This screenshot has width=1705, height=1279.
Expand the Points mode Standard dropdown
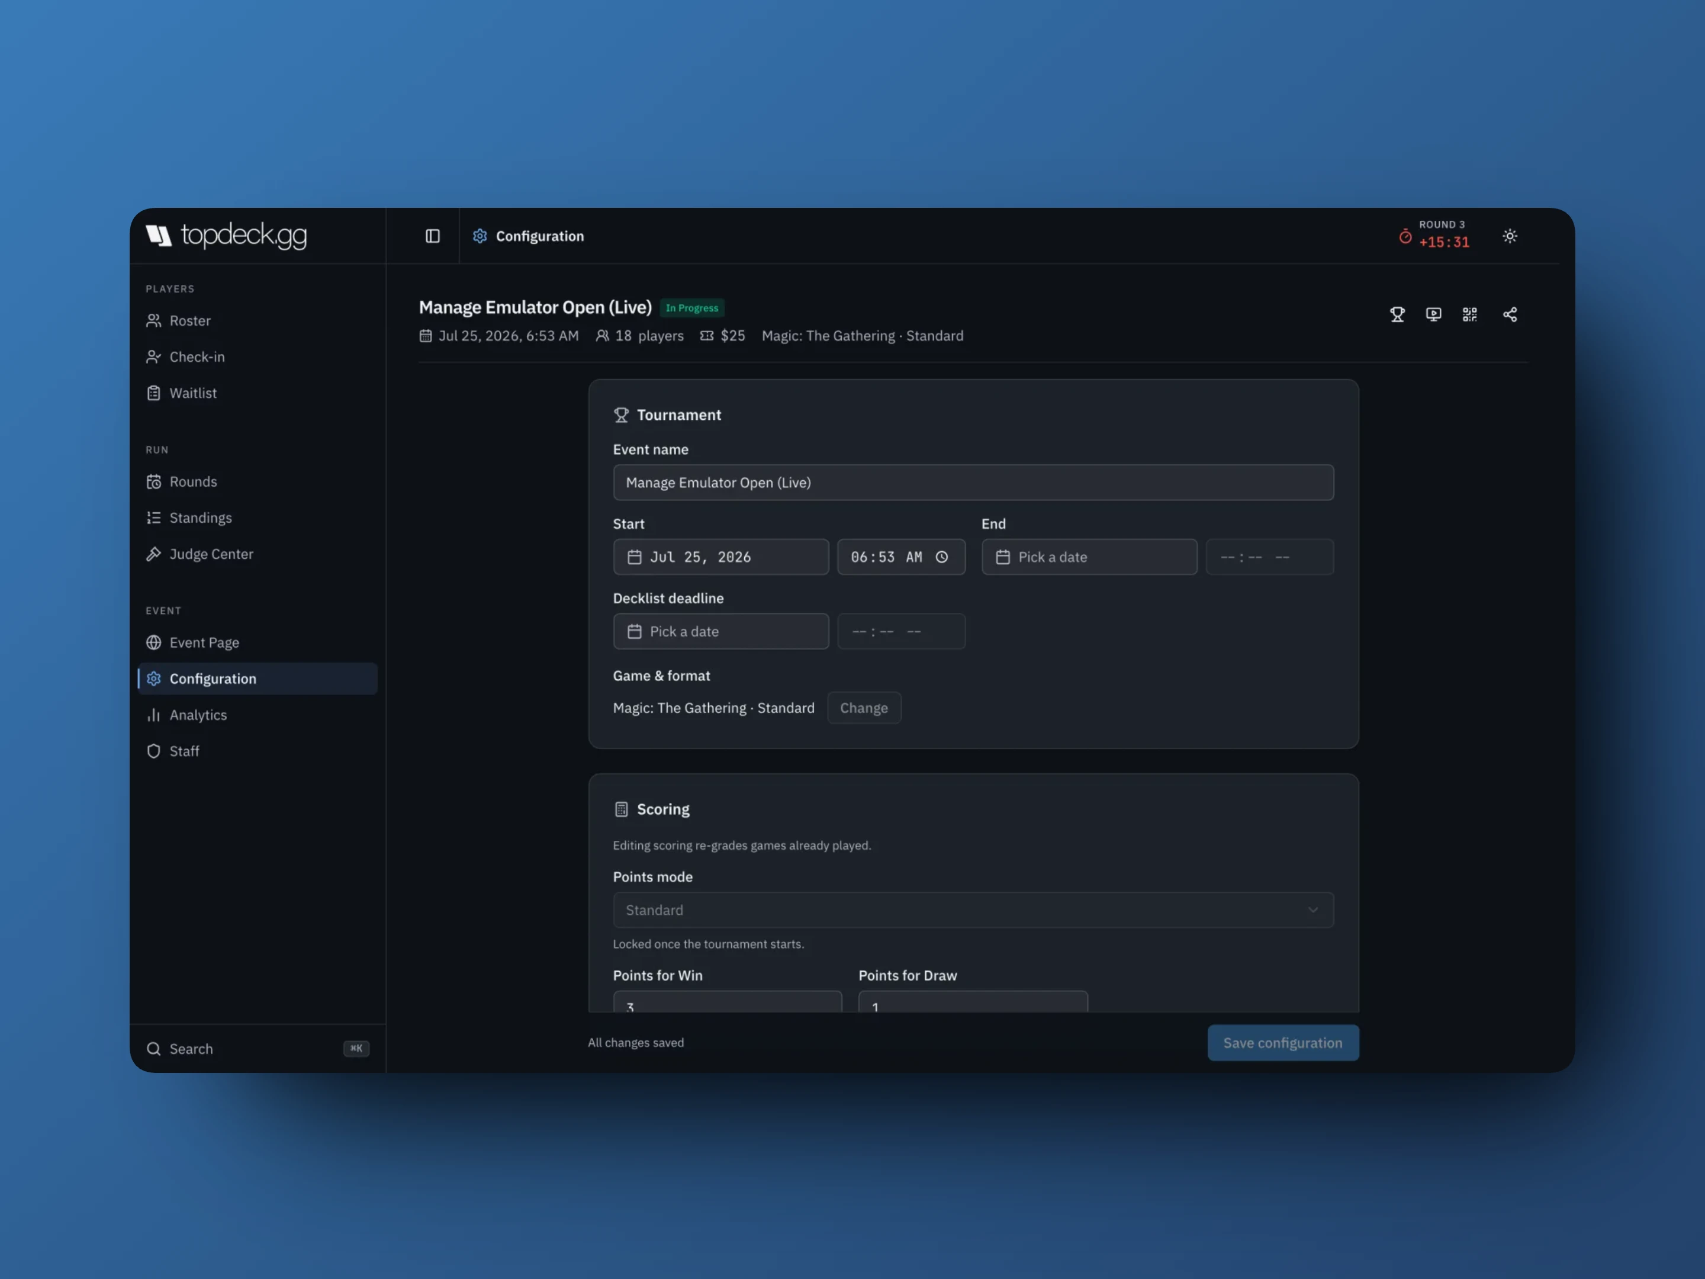[973, 911]
